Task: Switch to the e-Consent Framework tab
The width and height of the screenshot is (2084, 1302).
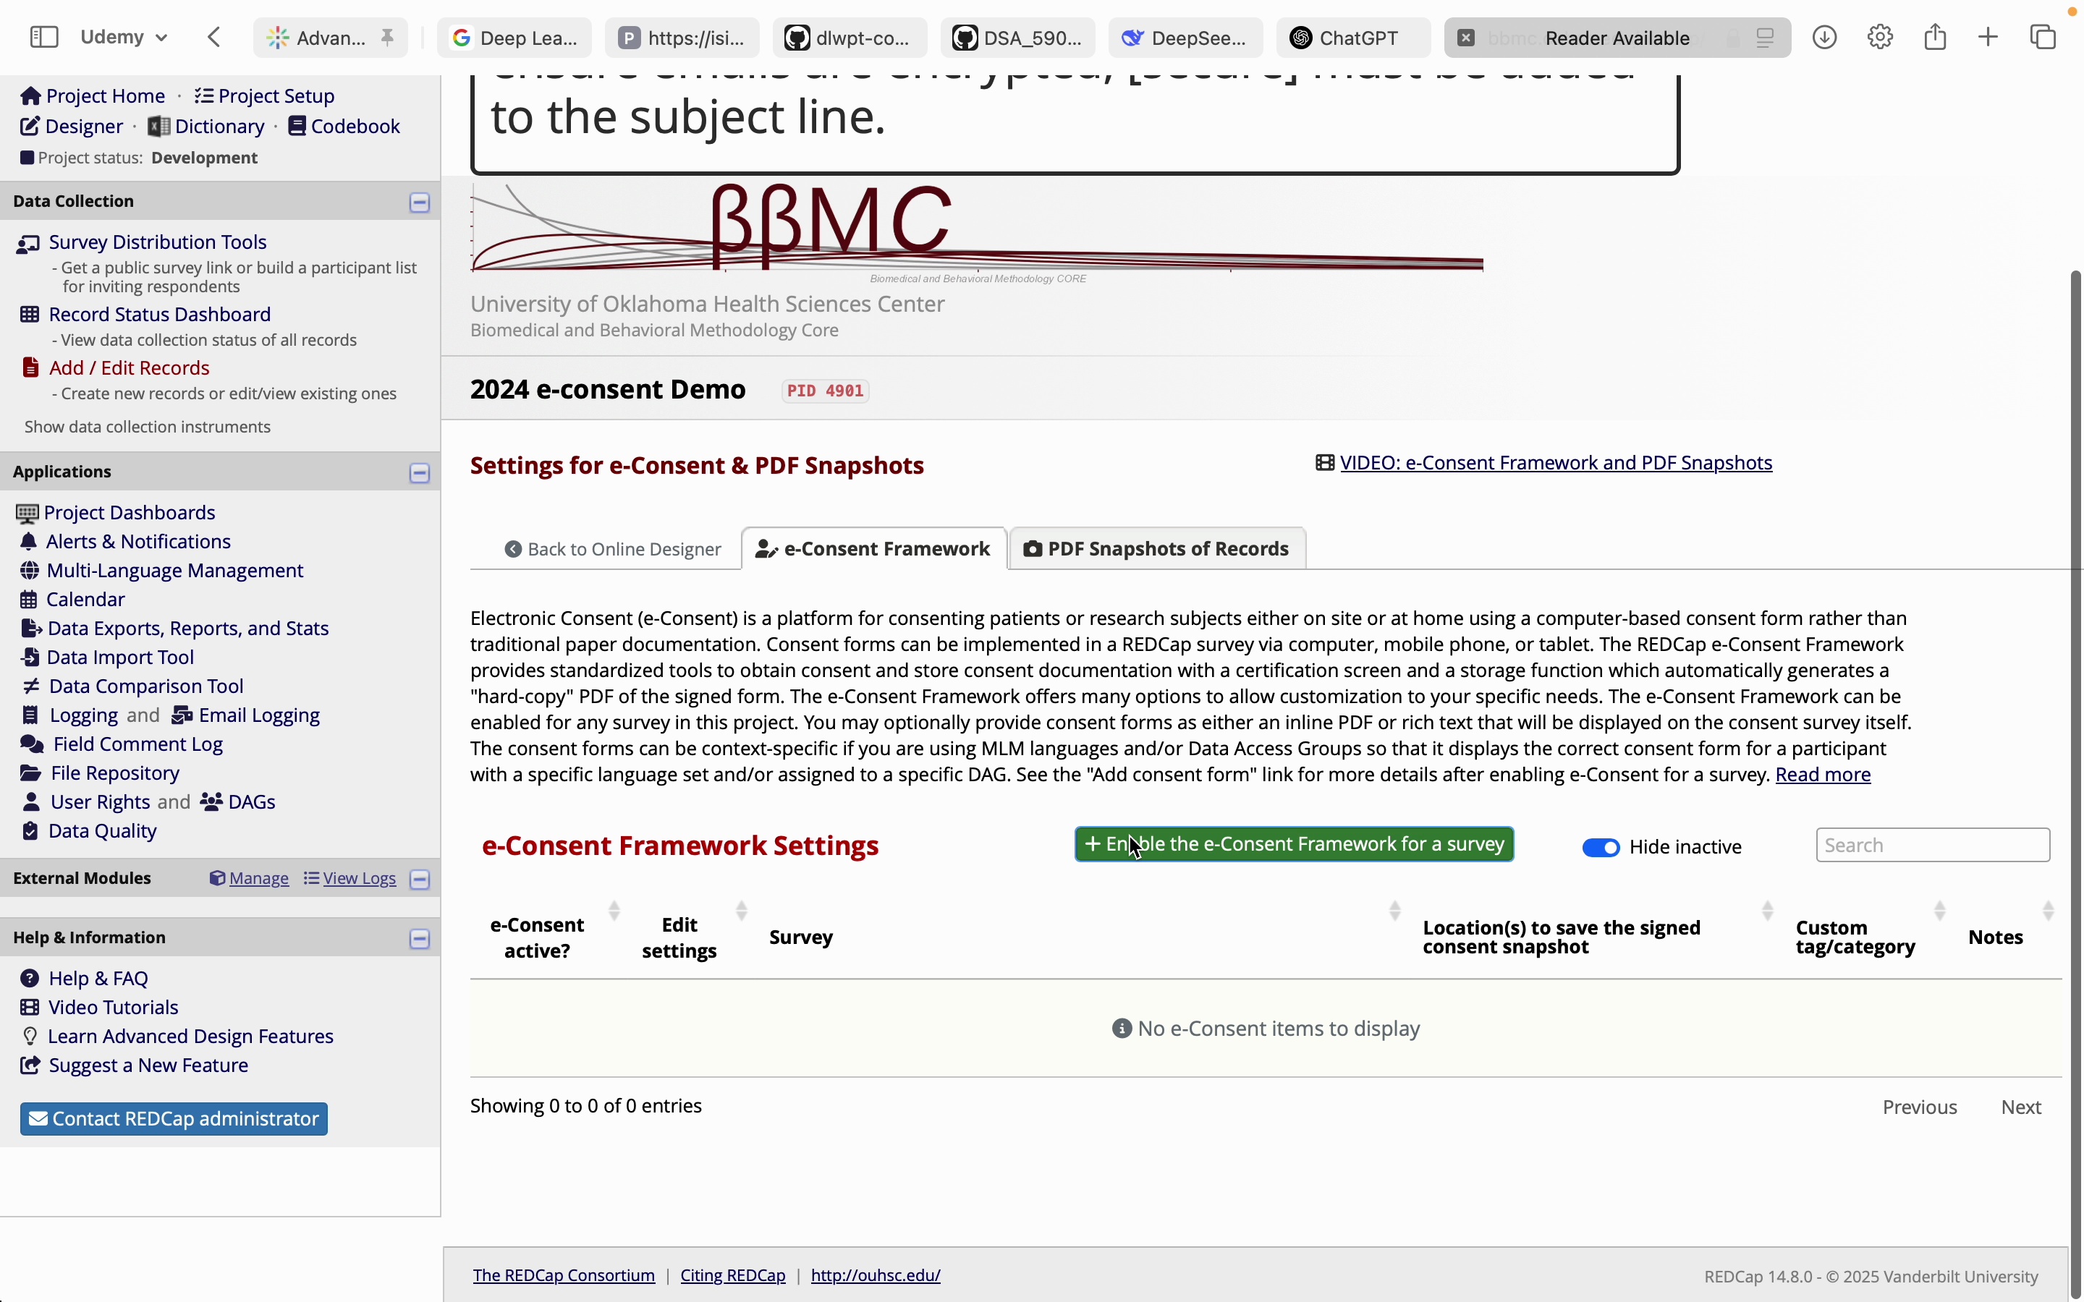Action: [873, 548]
